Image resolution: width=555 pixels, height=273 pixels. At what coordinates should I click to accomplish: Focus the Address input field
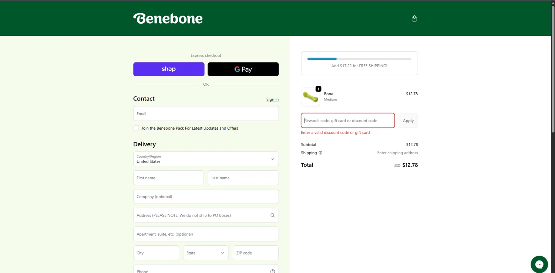click(206, 215)
